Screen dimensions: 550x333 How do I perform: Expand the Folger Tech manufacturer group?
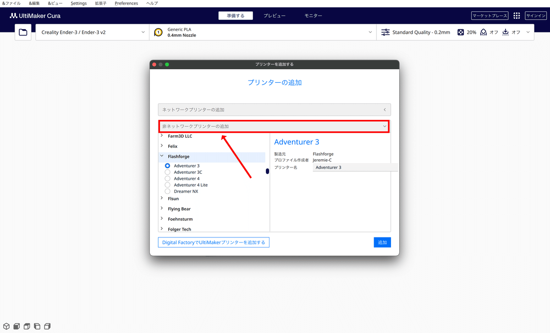coord(162,229)
